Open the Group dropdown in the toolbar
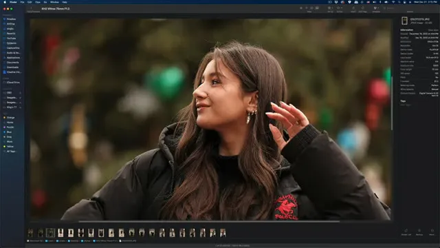The image size is (440, 248). pyautogui.click(x=330, y=8)
